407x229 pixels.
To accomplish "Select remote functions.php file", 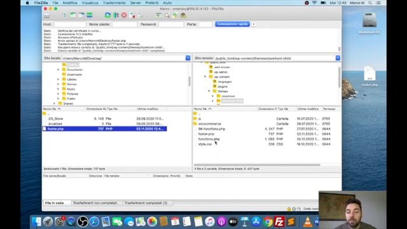I will [209, 139].
